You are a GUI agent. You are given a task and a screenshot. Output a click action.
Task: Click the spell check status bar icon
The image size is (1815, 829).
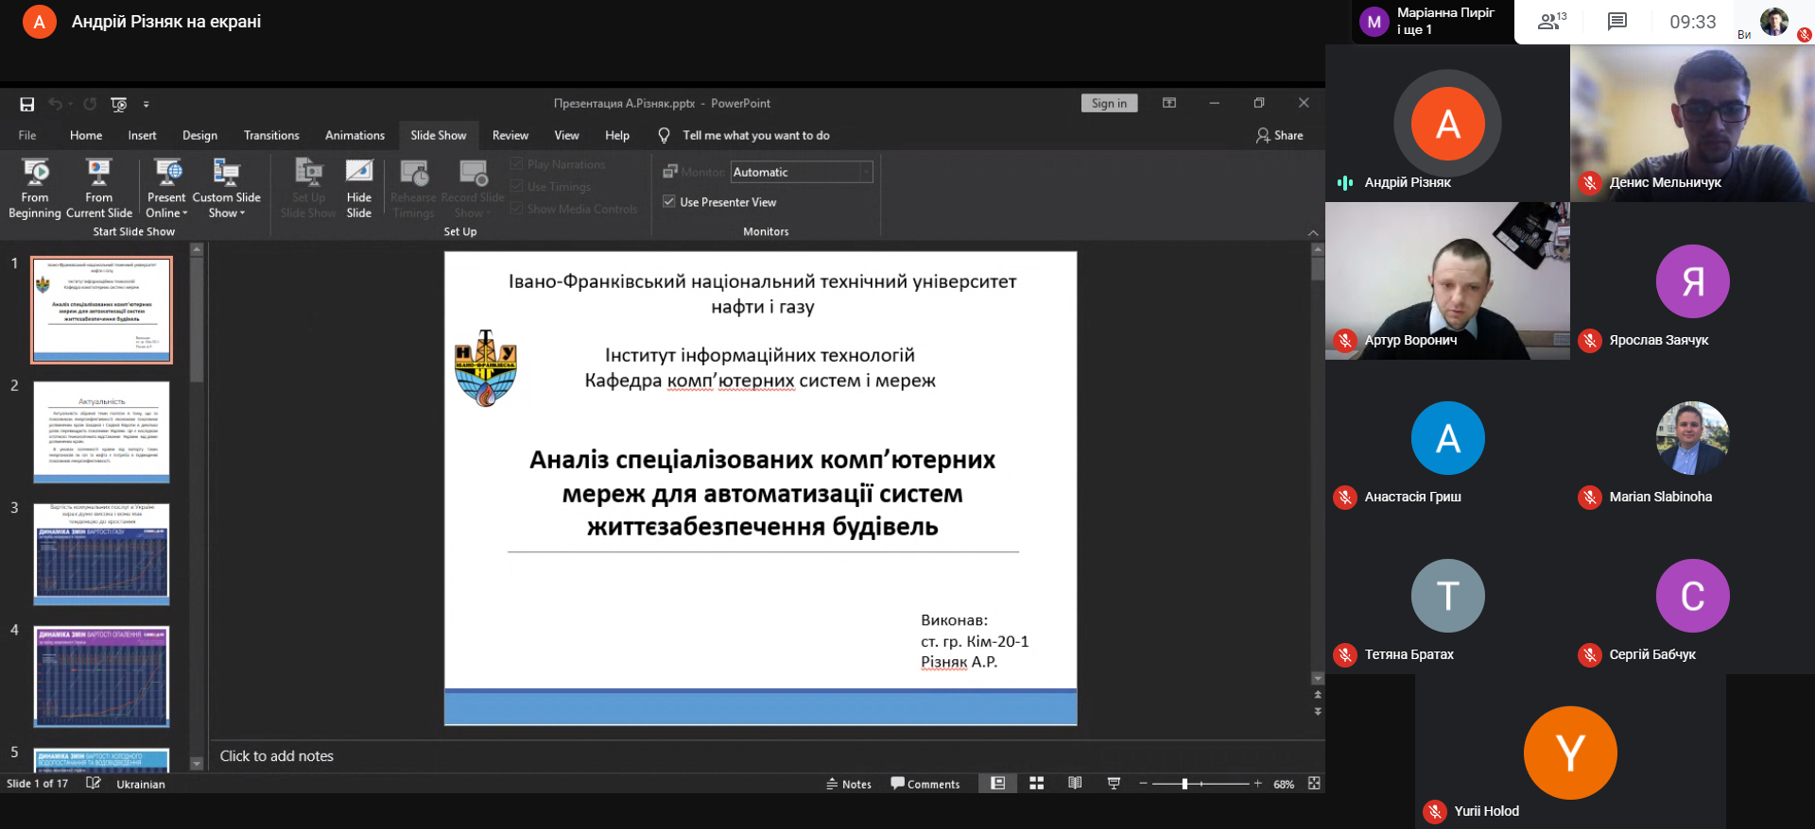coord(93,783)
